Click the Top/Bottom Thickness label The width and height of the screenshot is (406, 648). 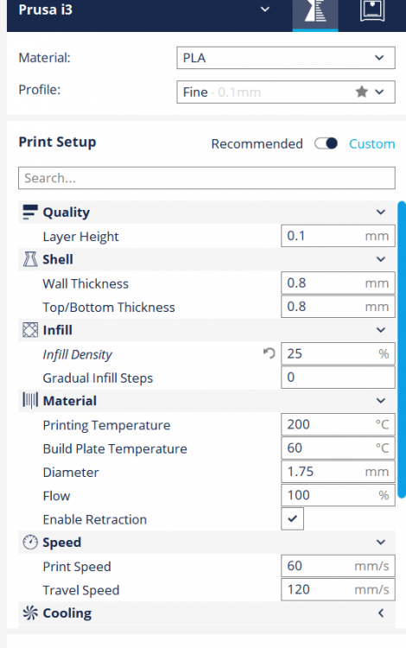tap(109, 308)
